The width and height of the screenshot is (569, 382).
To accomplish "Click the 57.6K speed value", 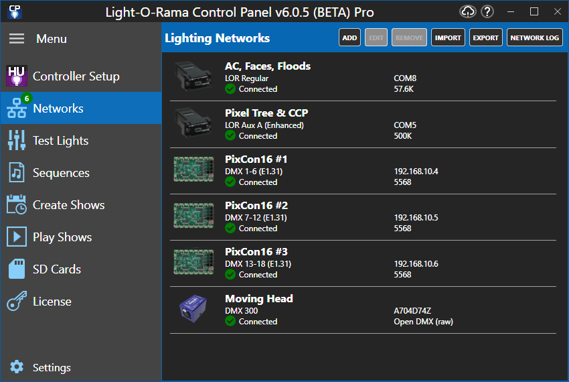I will pos(404,88).
